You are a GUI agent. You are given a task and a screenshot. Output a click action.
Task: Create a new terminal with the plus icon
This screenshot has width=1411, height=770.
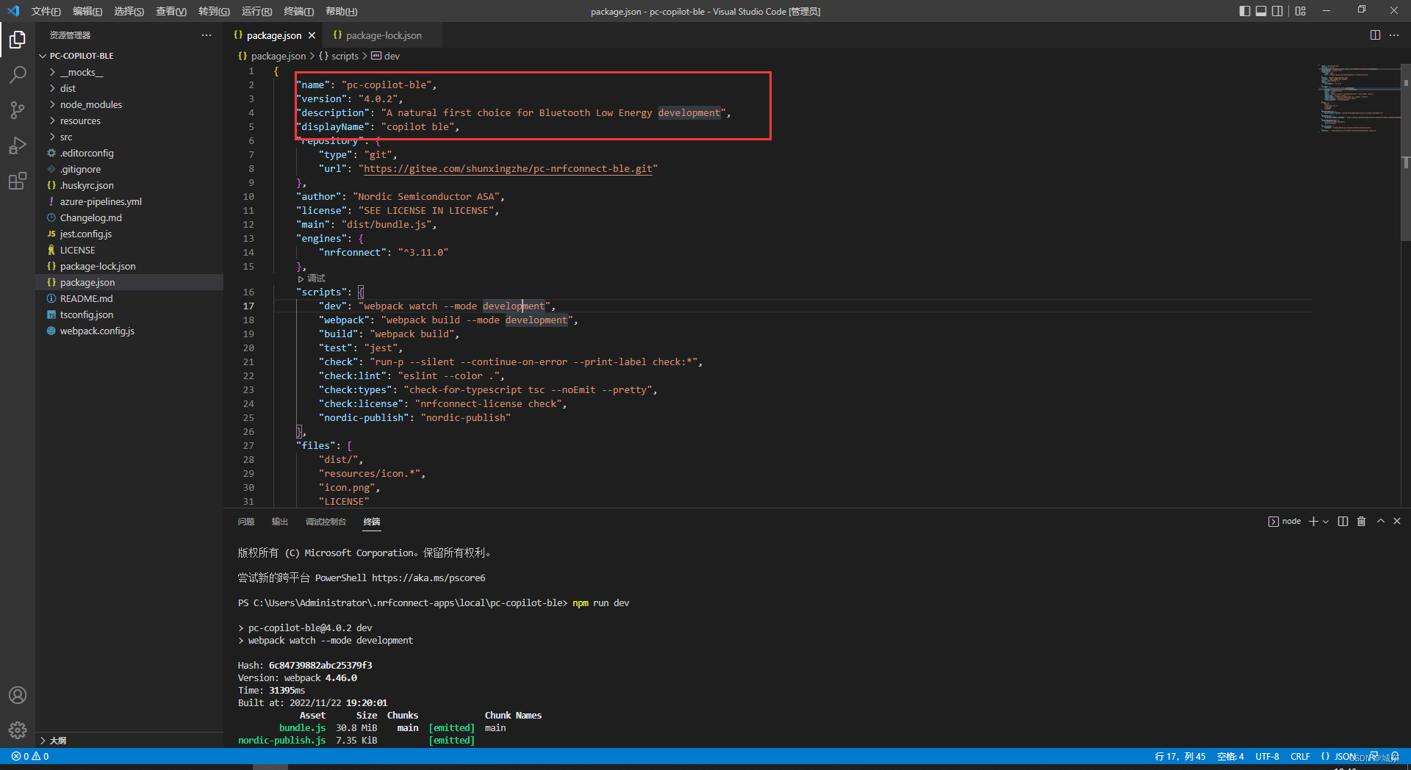(x=1313, y=522)
